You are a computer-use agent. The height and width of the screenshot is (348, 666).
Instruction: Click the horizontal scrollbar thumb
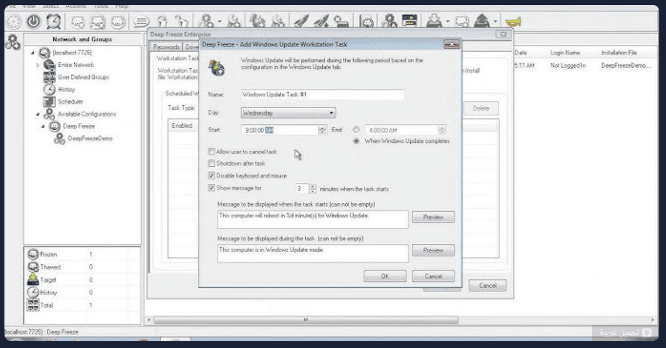coord(306,320)
